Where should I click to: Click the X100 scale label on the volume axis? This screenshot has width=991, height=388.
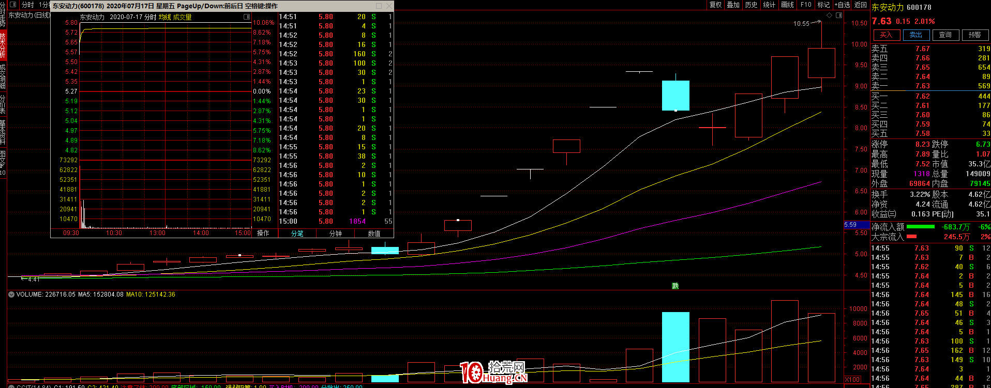853,380
